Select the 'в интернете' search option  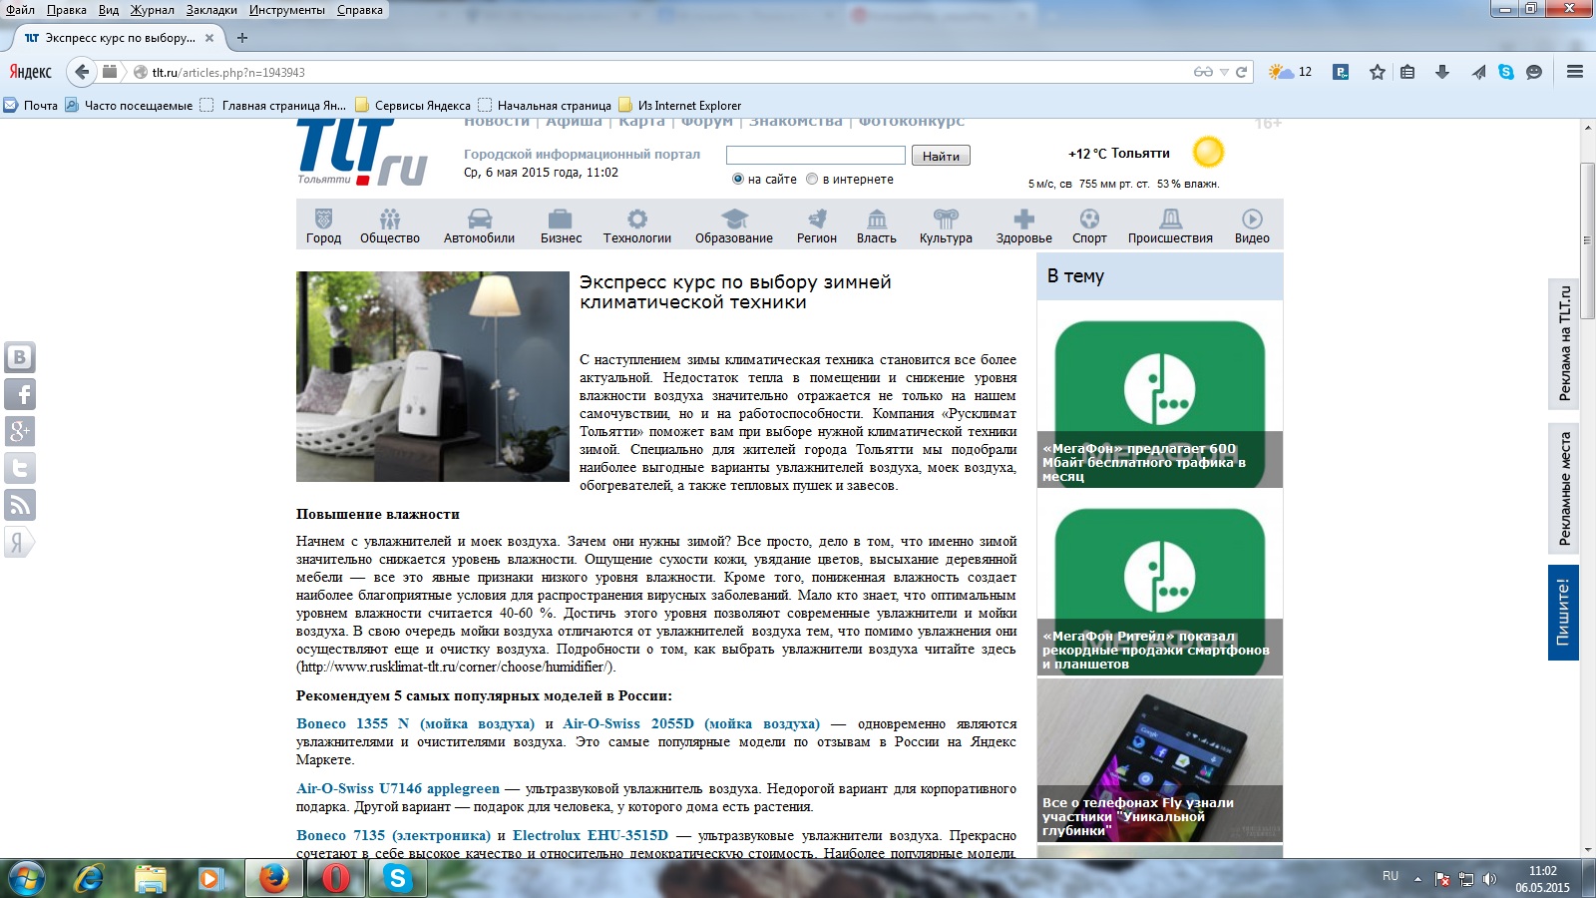[x=812, y=180]
